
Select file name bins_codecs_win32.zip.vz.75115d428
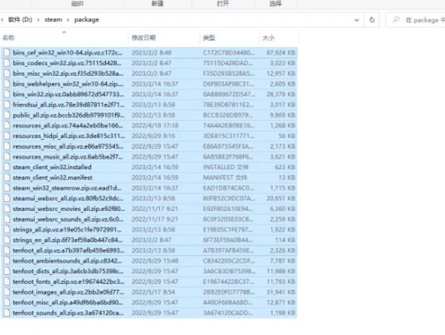point(67,63)
